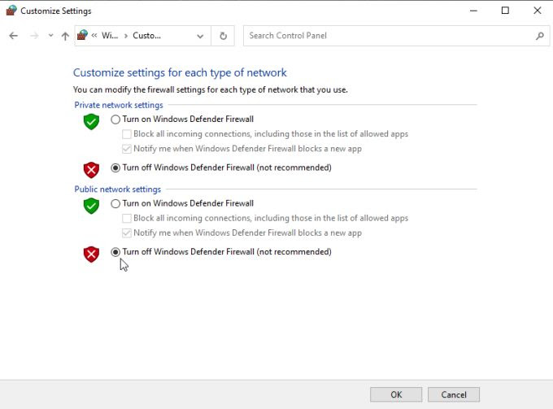
Task: Open the Recent locations dropdown arrow
Action: (x=50, y=36)
